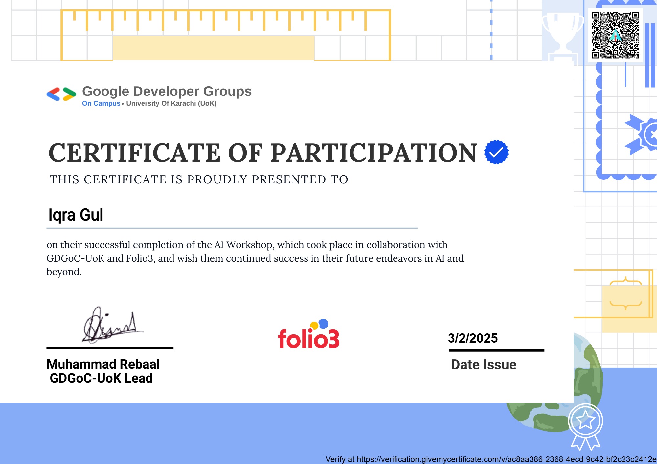657x464 pixels.
Task: Click the star ribbon award badge
Action: [586, 427]
